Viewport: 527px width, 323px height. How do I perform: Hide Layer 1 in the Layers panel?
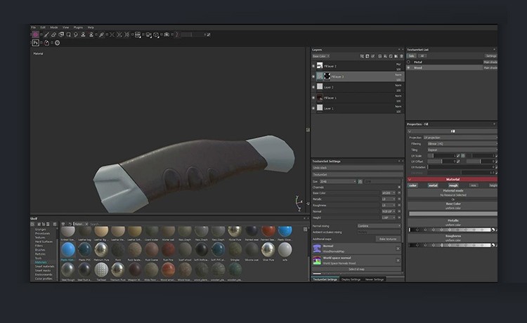coord(313,108)
